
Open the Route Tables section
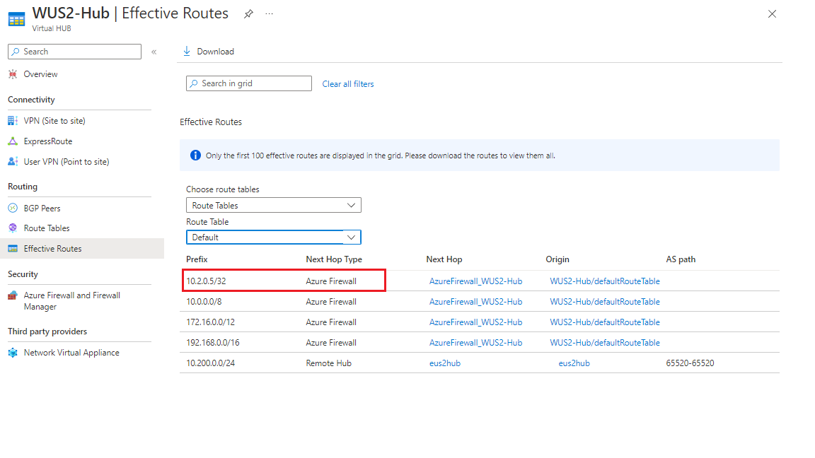[45, 228]
